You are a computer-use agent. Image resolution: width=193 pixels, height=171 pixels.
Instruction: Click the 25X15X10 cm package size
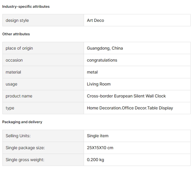(x=100, y=148)
